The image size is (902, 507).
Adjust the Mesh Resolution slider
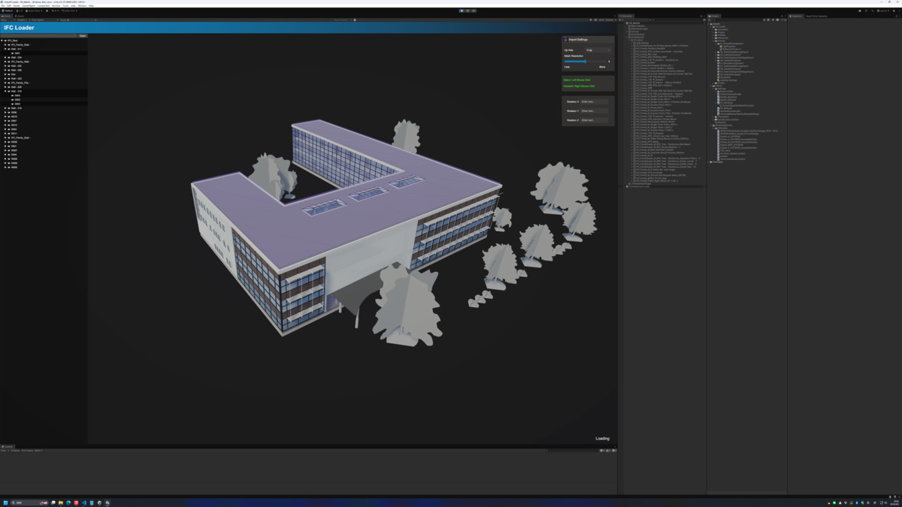click(586, 62)
